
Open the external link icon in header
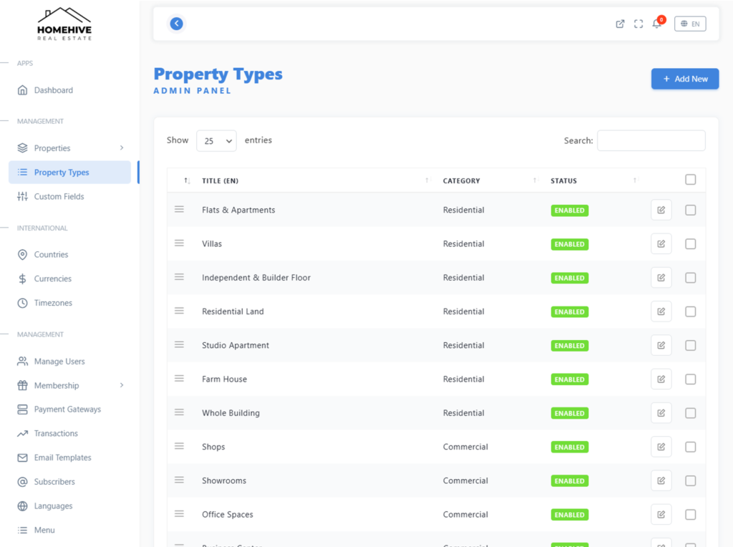point(620,24)
